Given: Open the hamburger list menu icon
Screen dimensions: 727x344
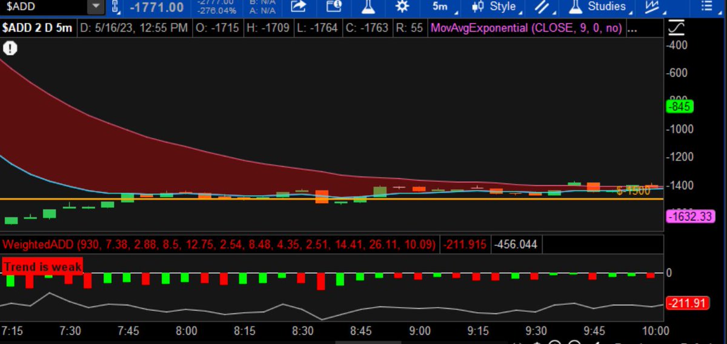Looking at the screenshot, I should [707, 7].
